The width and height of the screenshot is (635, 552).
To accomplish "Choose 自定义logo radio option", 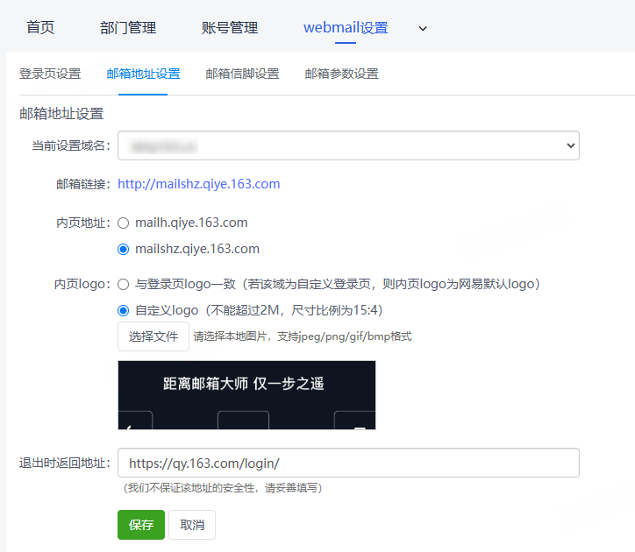I will tap(123, 311).
